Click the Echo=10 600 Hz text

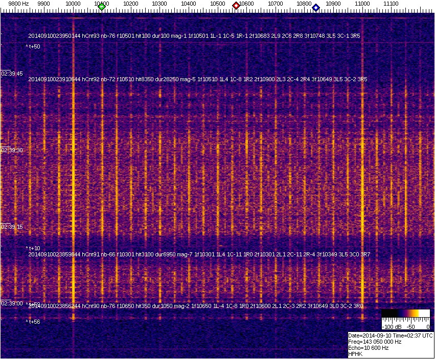pyautogui.click(x=368, y=348)
